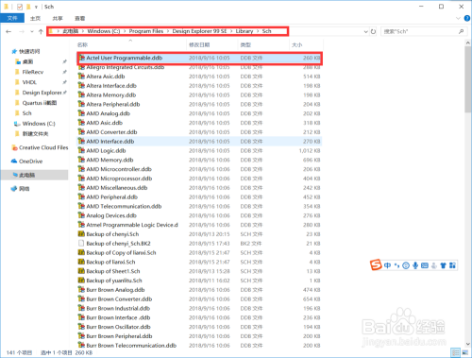Image resolution: width=472 pixels, height=358 pixels.
Task: Open the Actel User Programmable.ddb file icon
Action: [x=81, y=58]
